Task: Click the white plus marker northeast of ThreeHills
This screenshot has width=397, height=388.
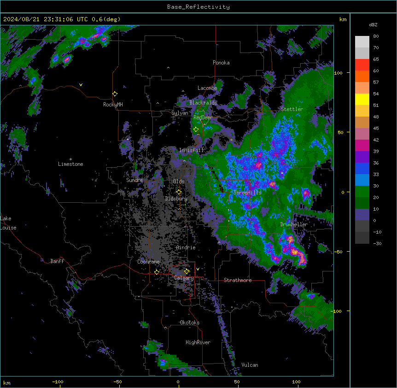Action: 282,173
